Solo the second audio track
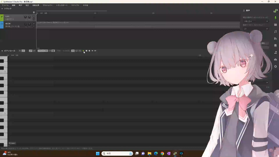Screen dimensions: 279x157 point(34,26)
